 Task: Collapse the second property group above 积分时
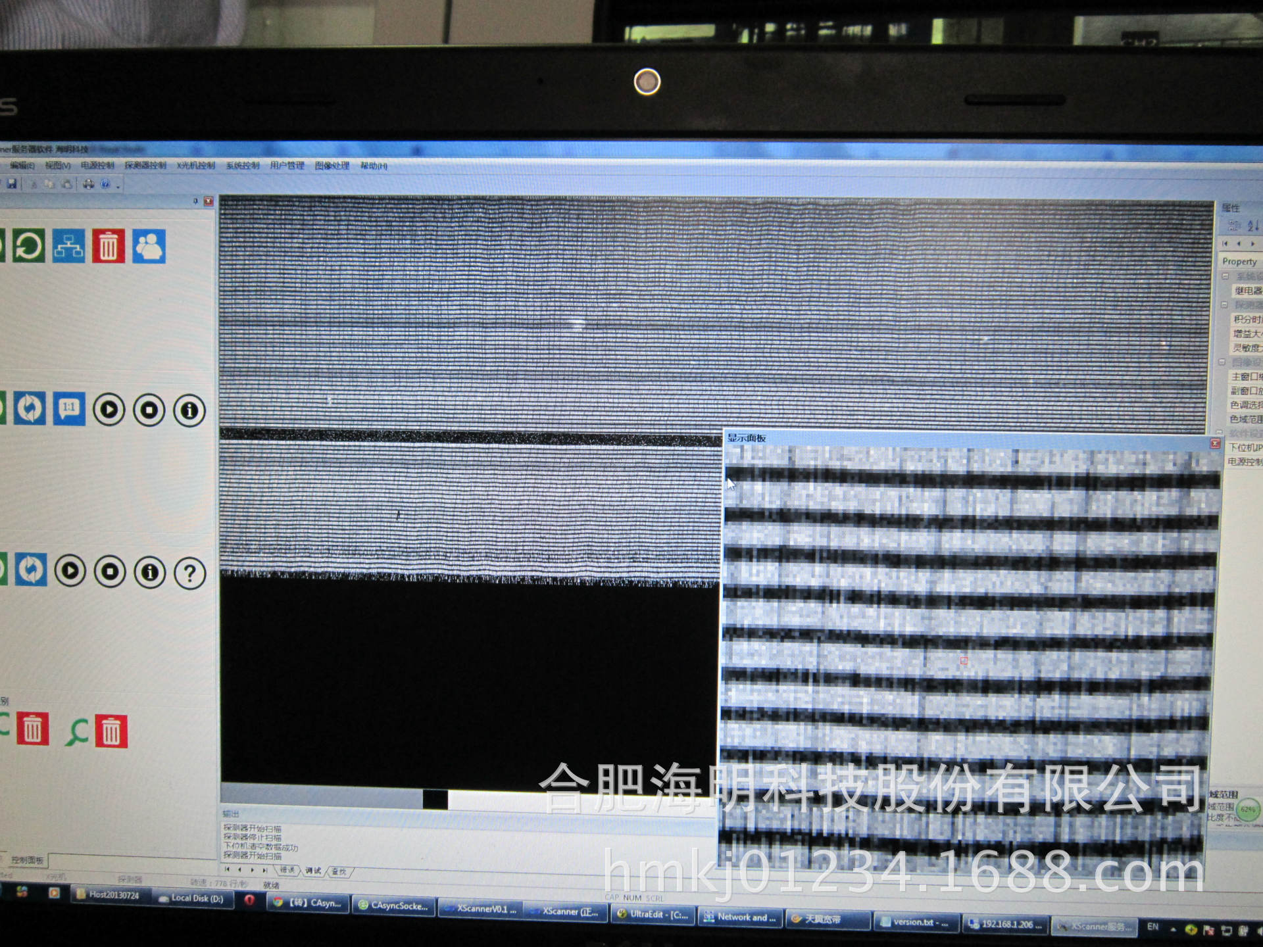pos(1224,305)
